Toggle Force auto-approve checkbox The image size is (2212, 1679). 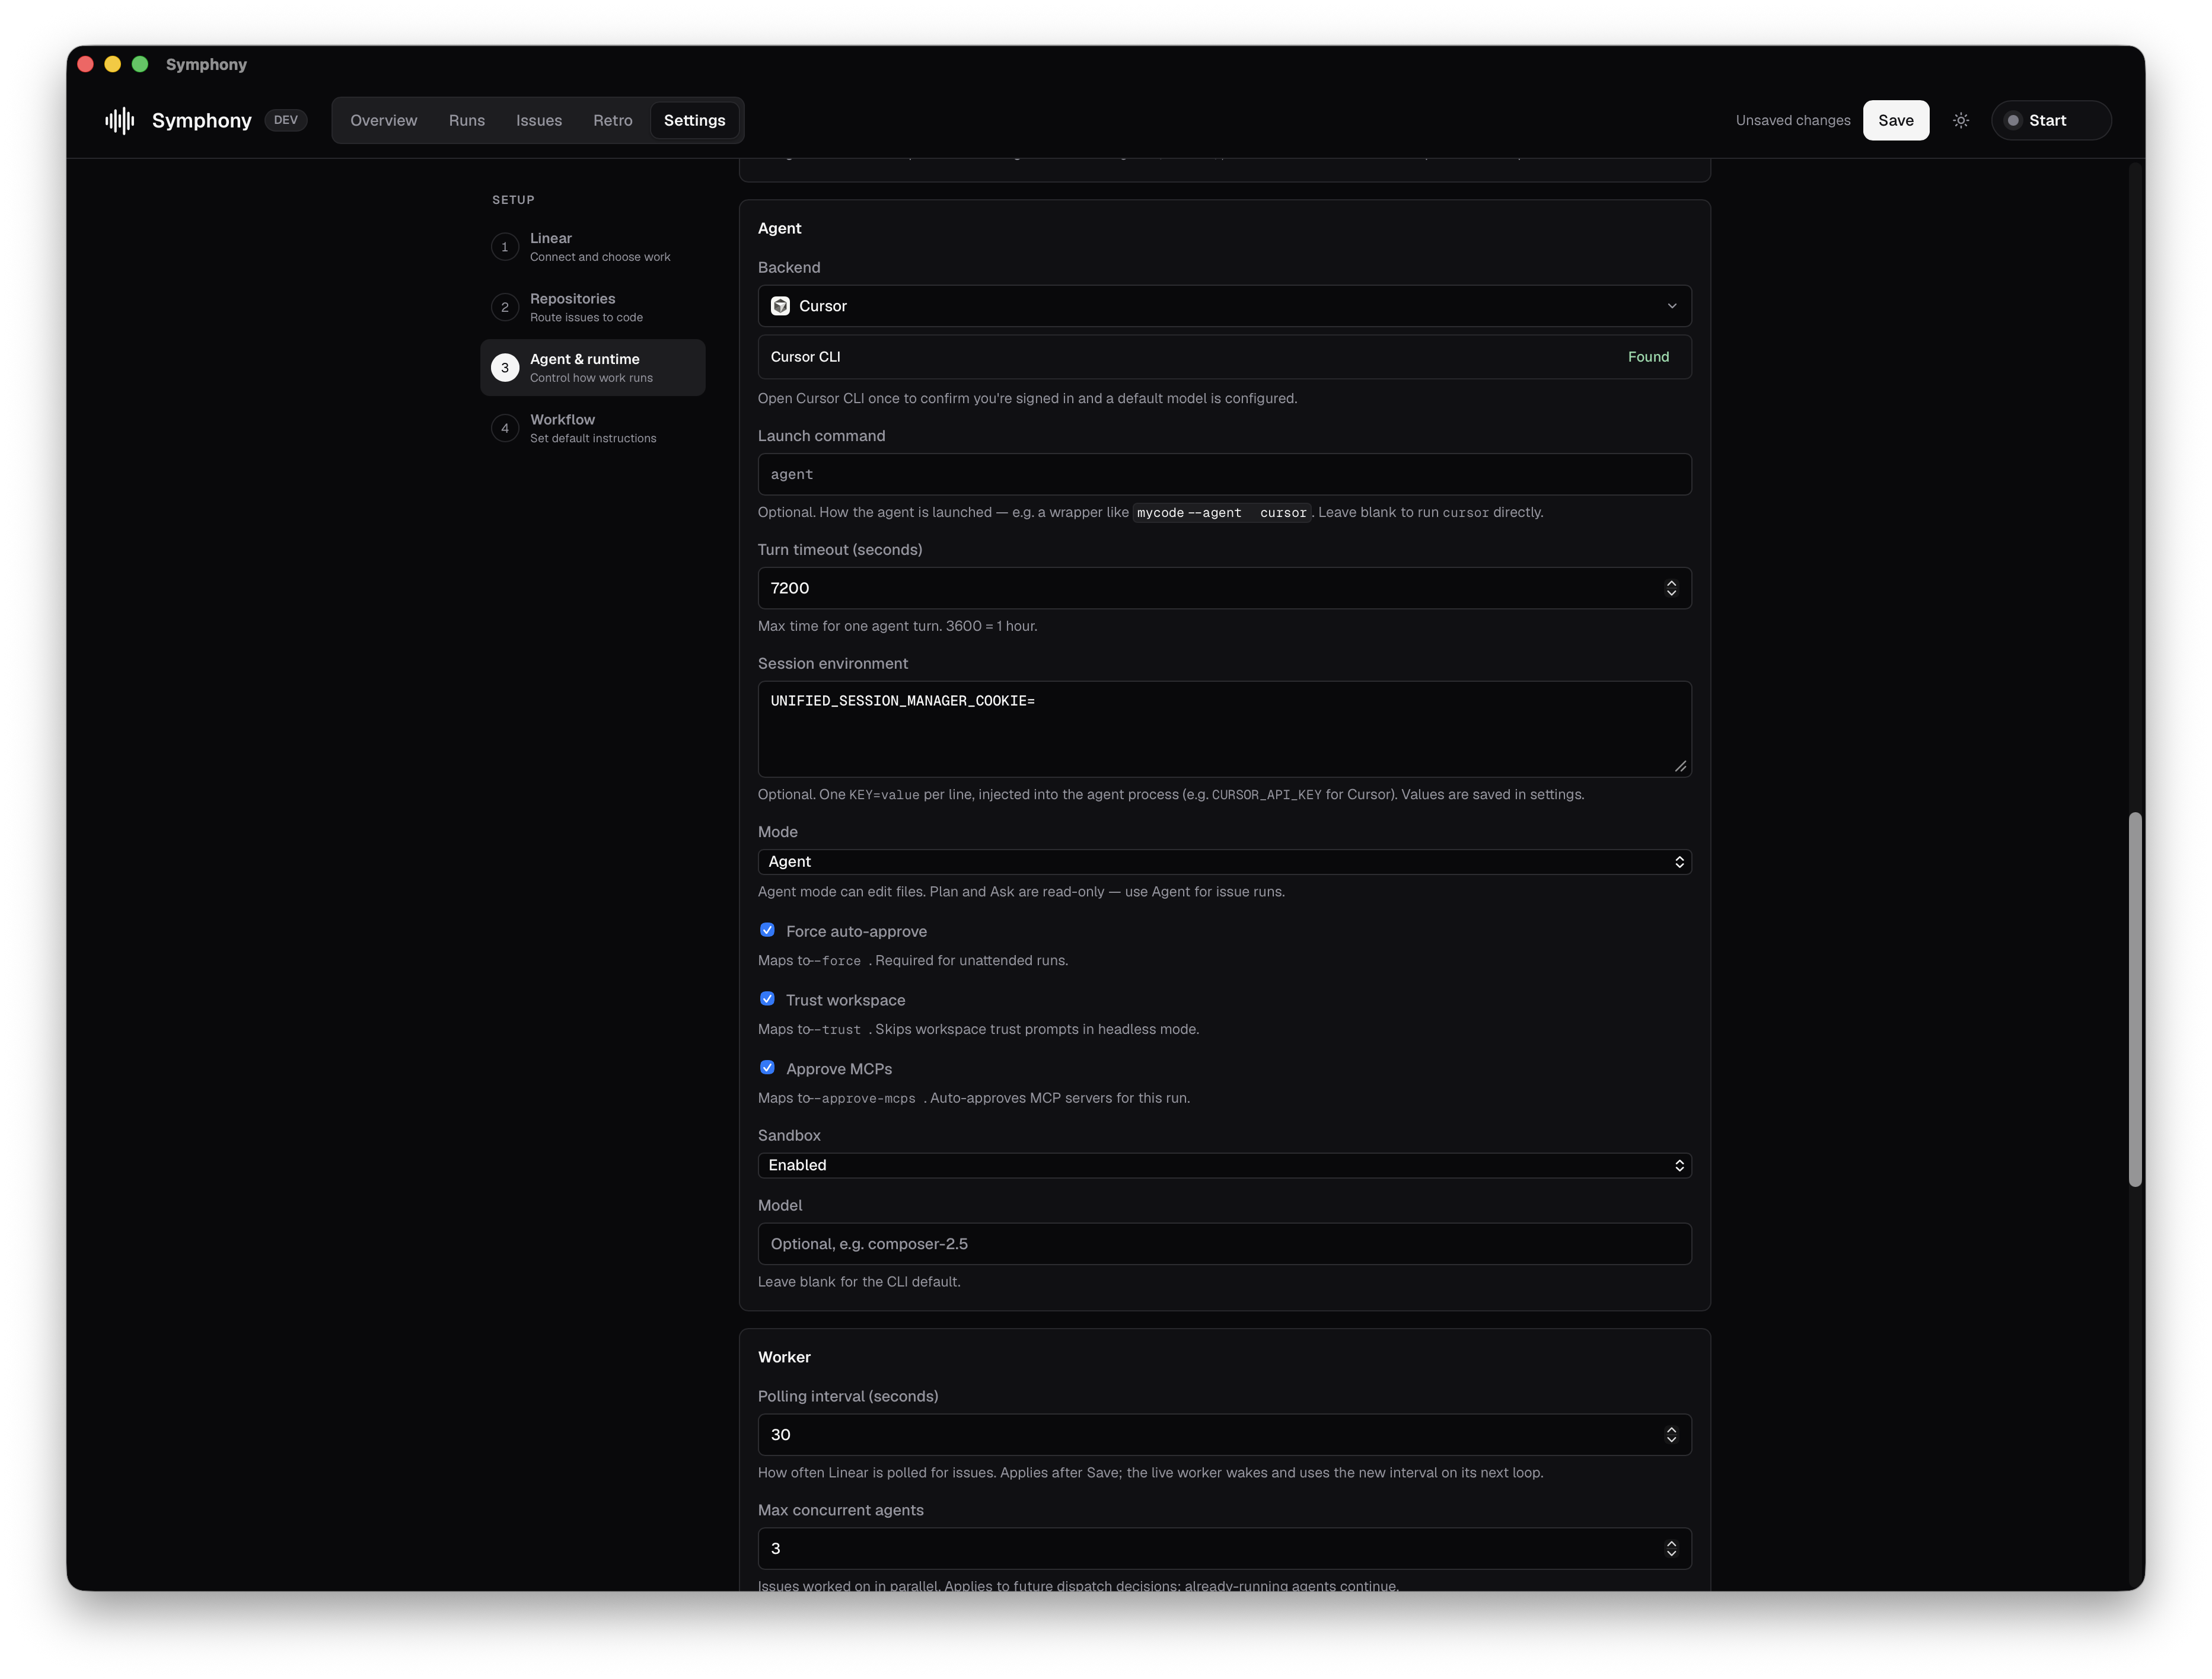coord(767,930)
